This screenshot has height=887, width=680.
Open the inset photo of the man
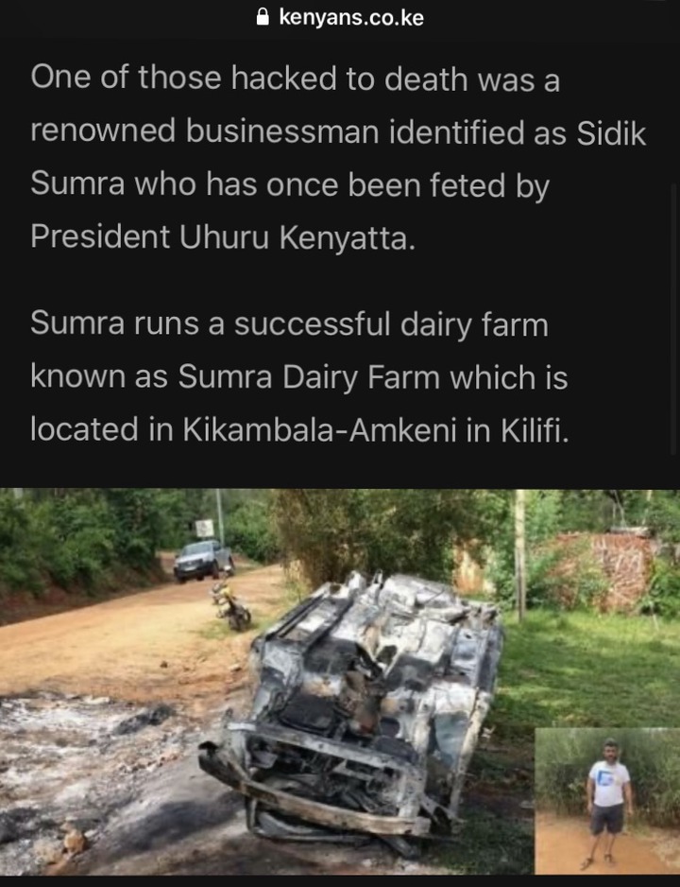point(606,801)
